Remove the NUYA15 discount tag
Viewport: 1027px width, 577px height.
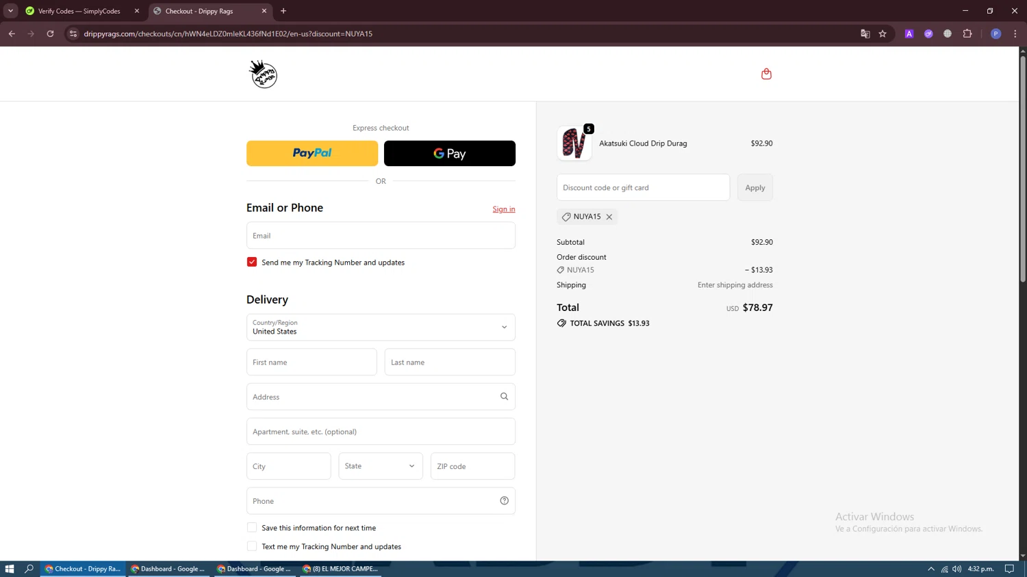tap(609, 217)
